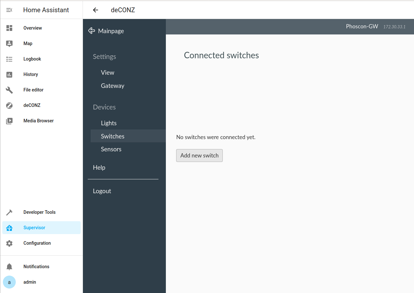The height and width of the screenshot is (293, 414).
Task: Open the Supervisor panel
Action: 34,228
